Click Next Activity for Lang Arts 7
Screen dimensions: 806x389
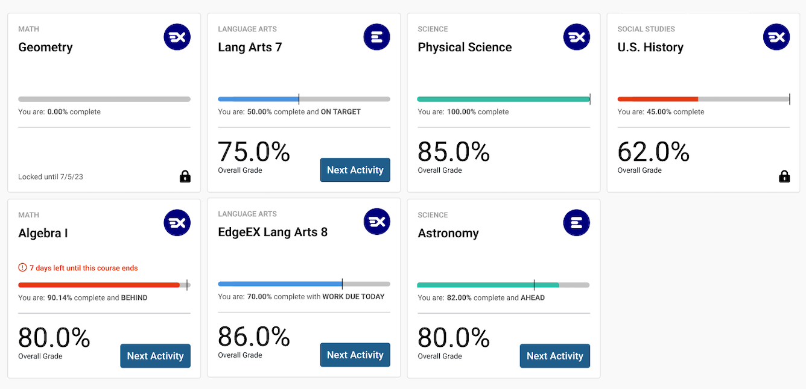[355, 170]
